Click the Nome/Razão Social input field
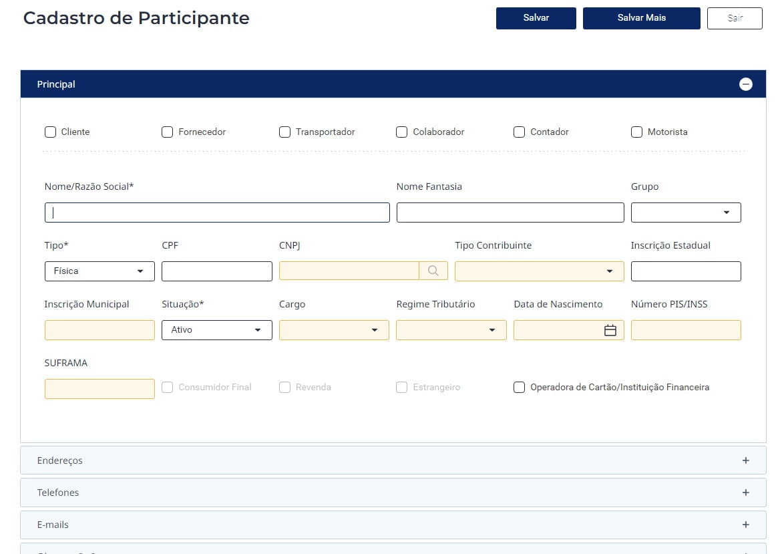Screen dimensions: 784x554 coord(216,212)
